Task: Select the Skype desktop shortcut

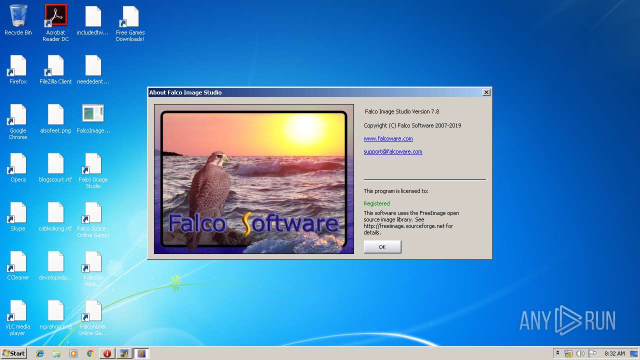Action: [18, 216]
